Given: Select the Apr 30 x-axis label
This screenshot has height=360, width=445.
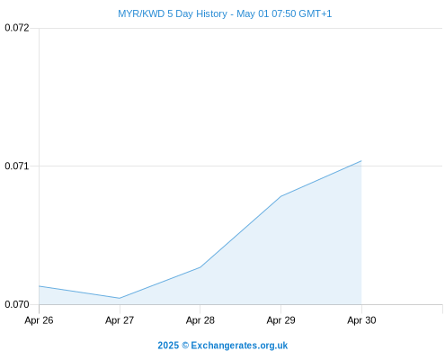Looking at the screenshot, I should tap(361, 320).
